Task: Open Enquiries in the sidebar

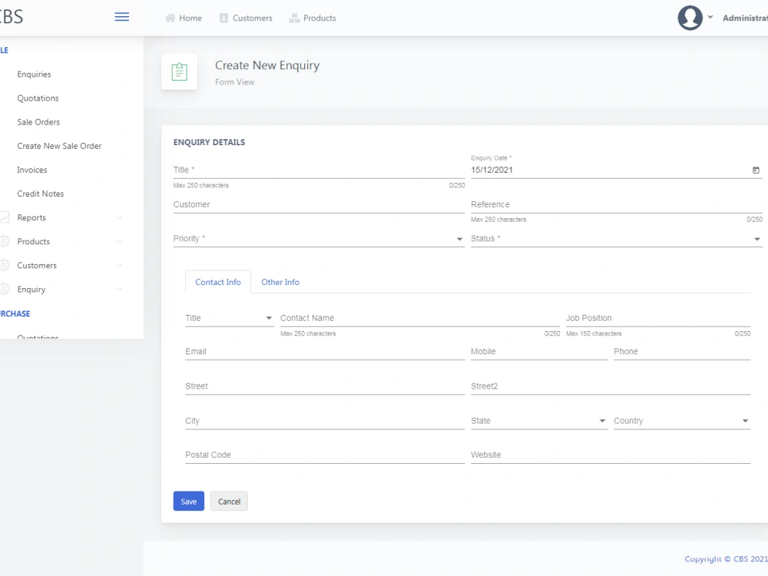Action: coord(34,74)
